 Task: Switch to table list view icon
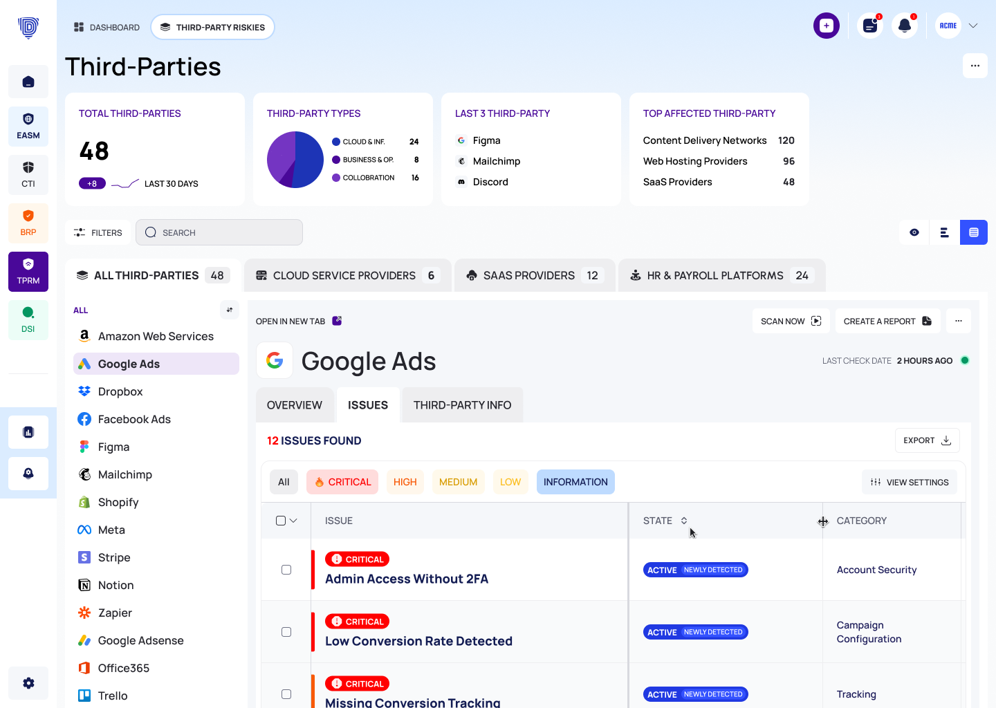974,232
